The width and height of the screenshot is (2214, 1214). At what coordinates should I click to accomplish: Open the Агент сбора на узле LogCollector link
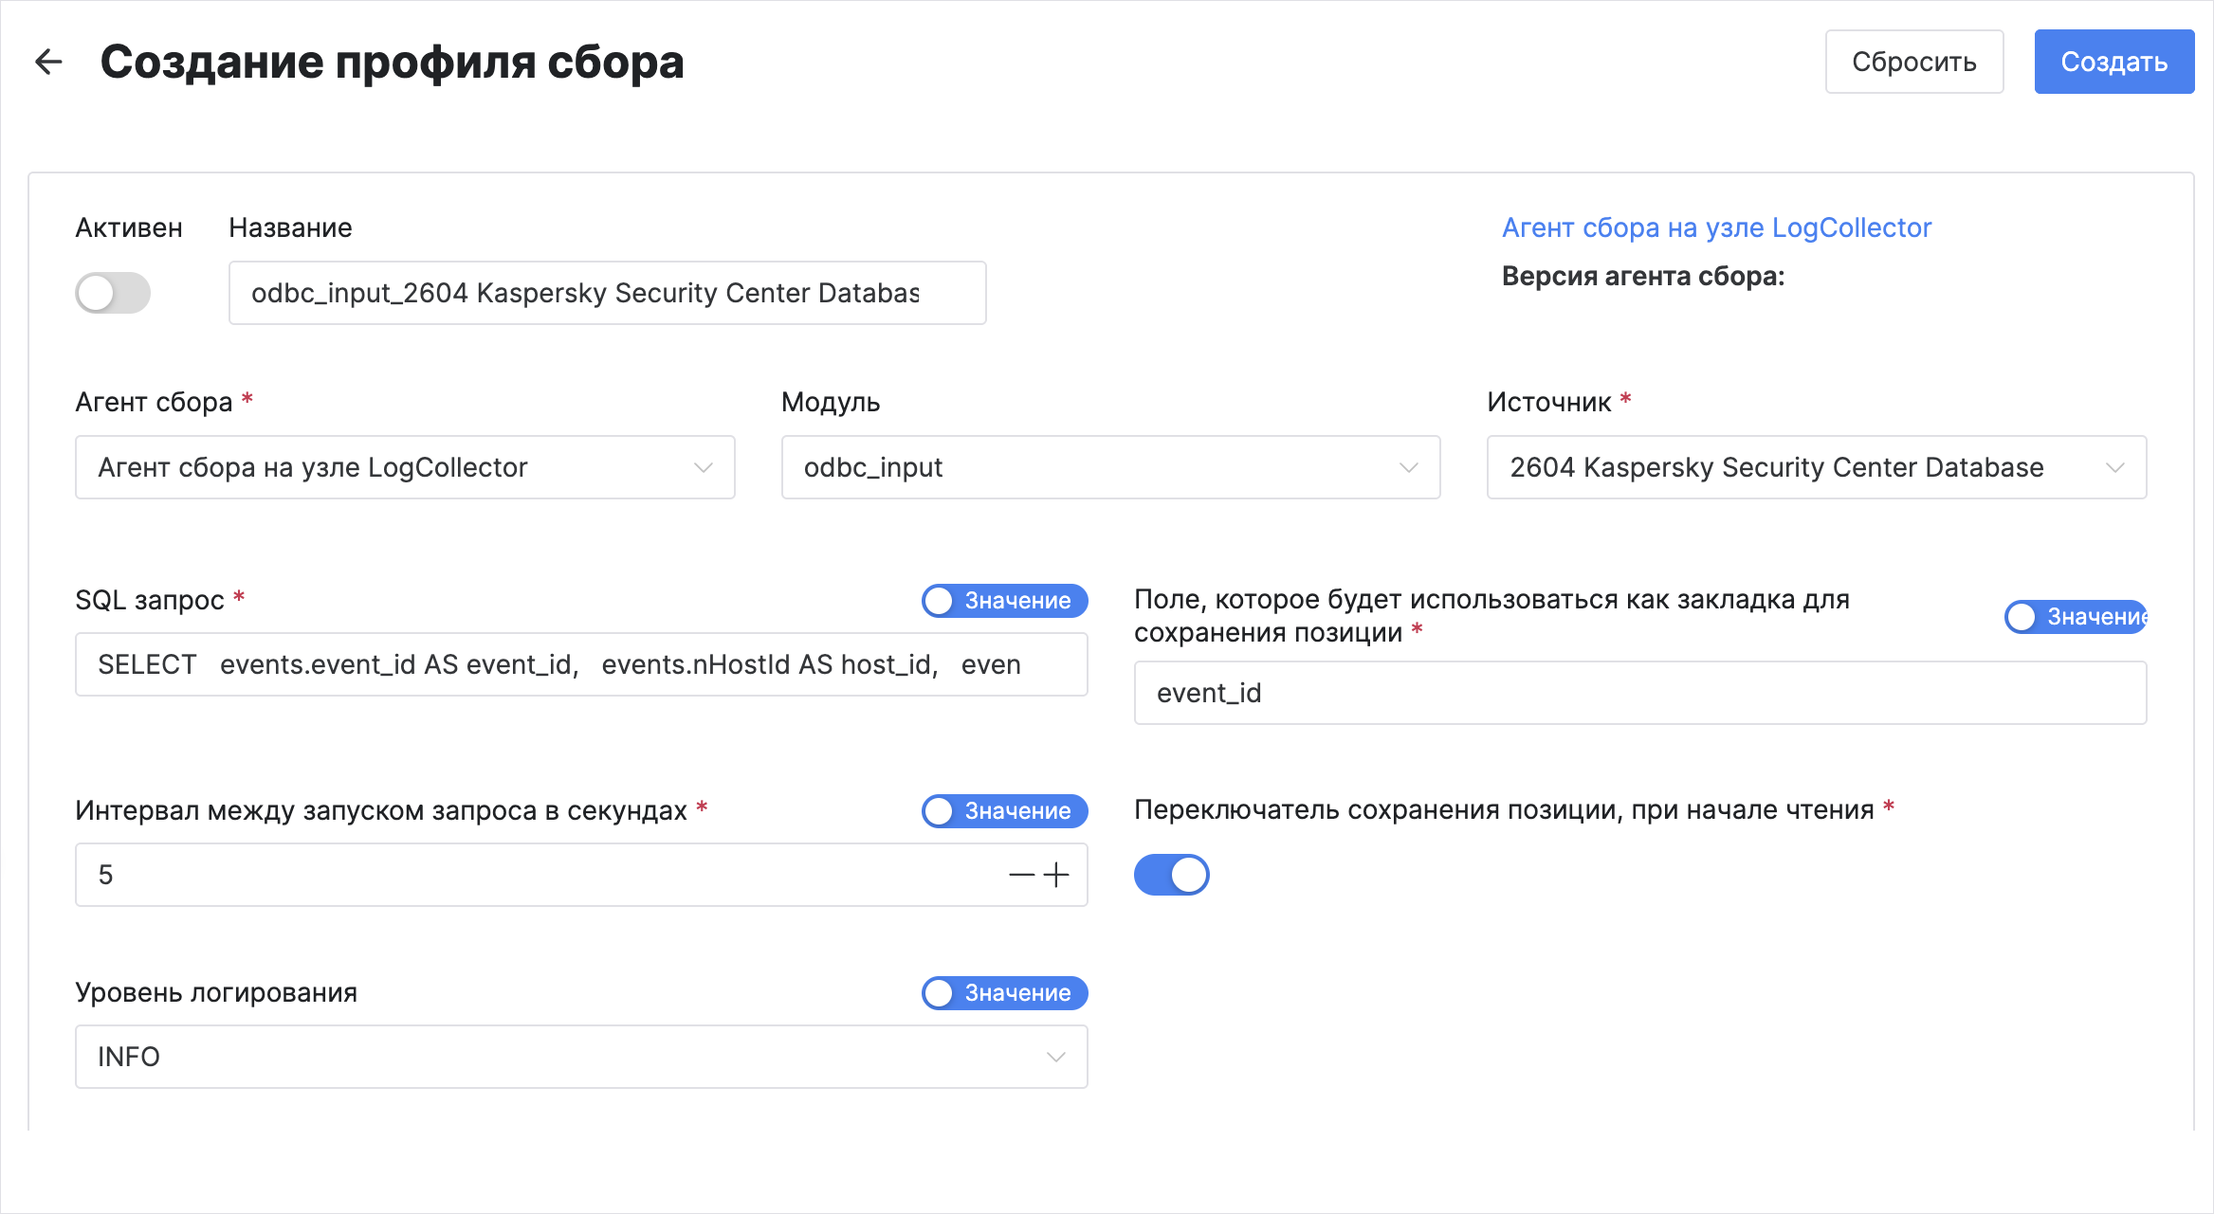(1716, 227)
